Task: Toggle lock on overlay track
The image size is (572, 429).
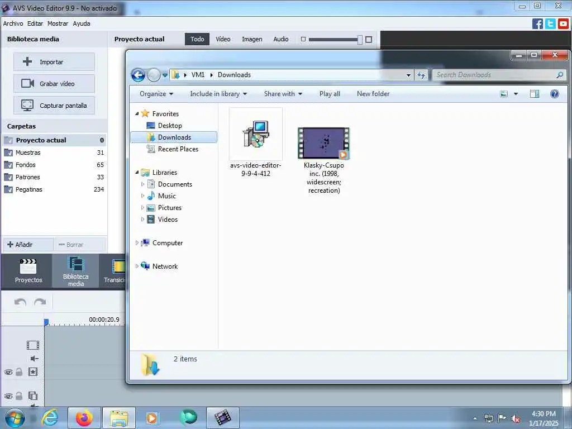Action: pyautogui.click(x=19, y=396)
